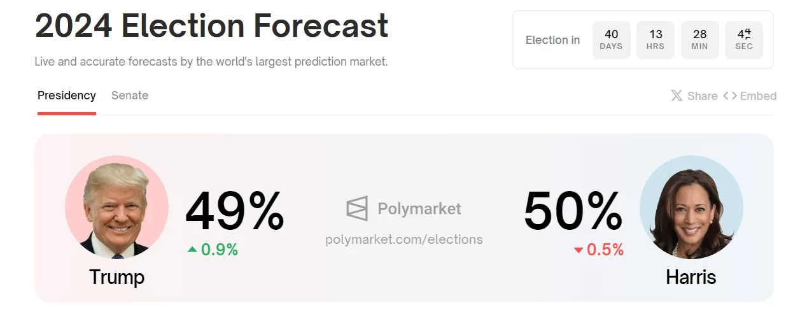This screenshot has width=800, height=319.
Task: Click the Polymarket logo icon
Action: 357,209
